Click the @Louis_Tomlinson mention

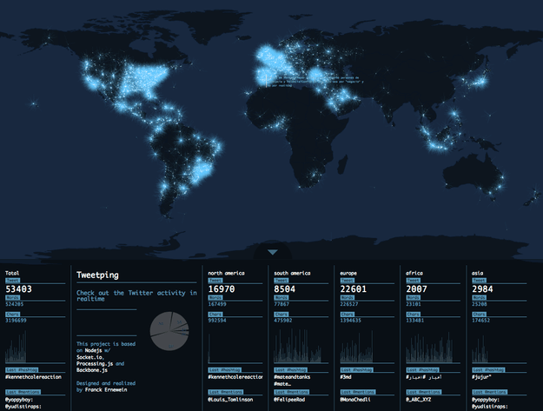click(230, 399)
